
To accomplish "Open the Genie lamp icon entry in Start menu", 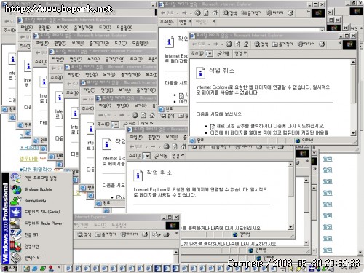I will tap(41, 212).
